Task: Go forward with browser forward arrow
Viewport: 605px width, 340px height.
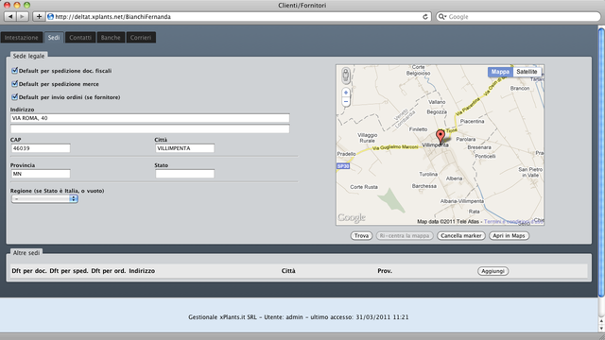Action: (23, 17)
